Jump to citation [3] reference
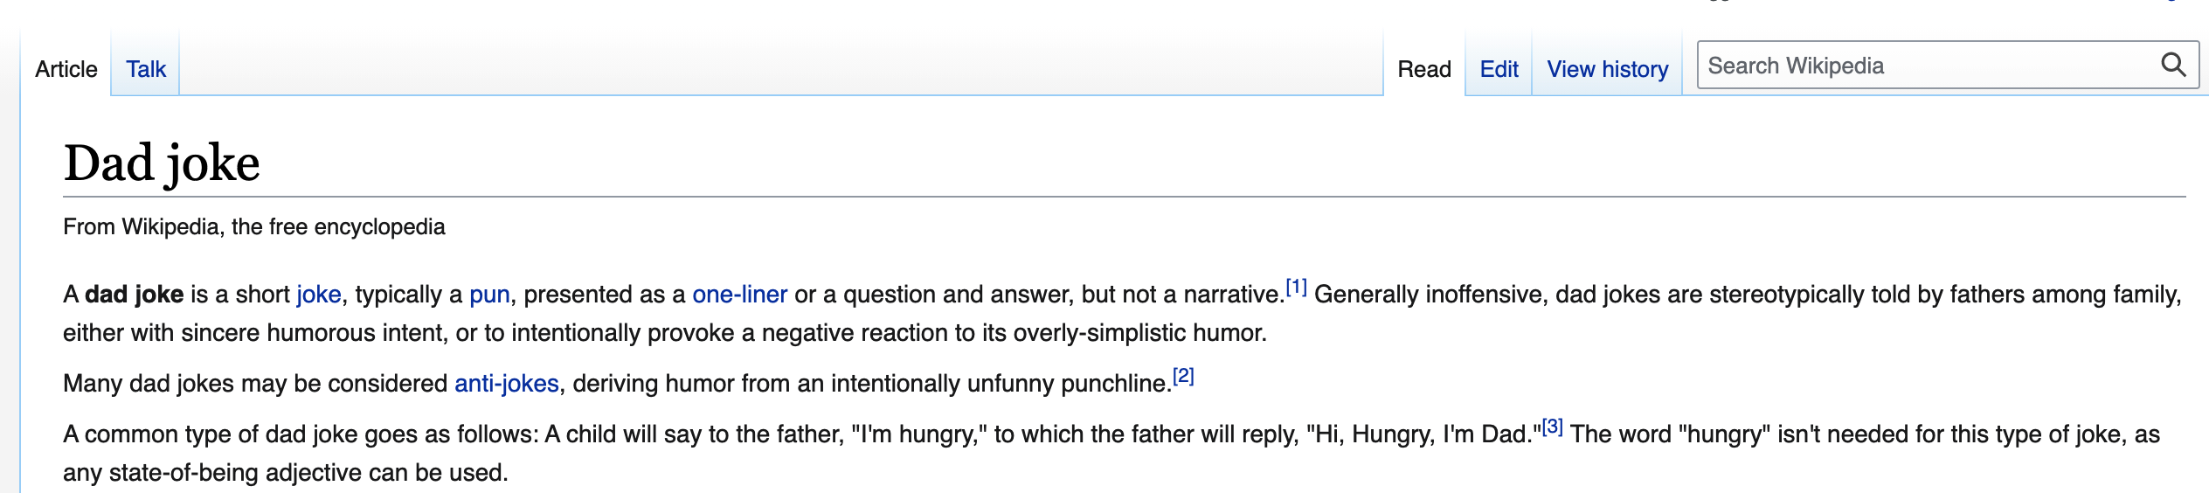2209x493 pixels. tap(1552, 427)
